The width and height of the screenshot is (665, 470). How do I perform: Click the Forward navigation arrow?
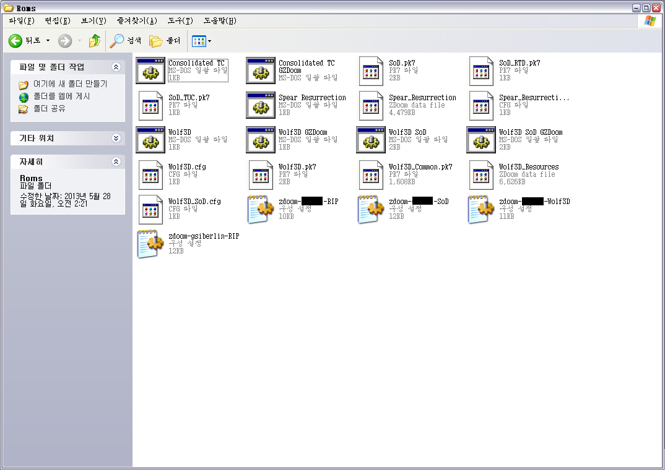tap(65, 41)
